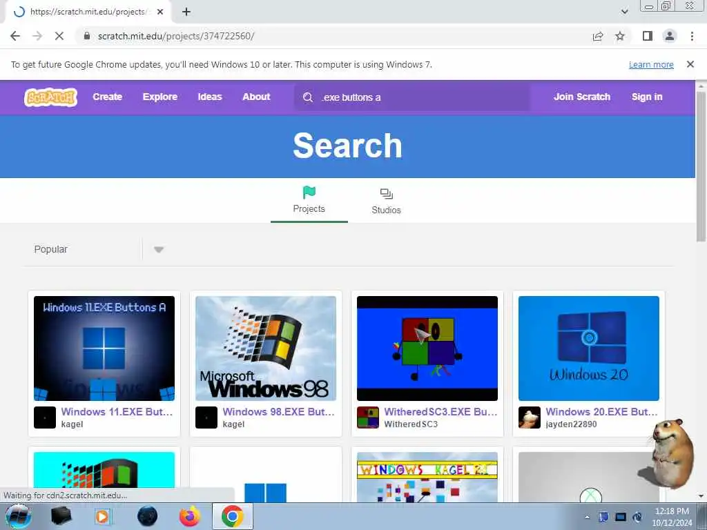Open the tab search chevron in title bar
The image size is (707, 530).
click(x=624, y=12)
